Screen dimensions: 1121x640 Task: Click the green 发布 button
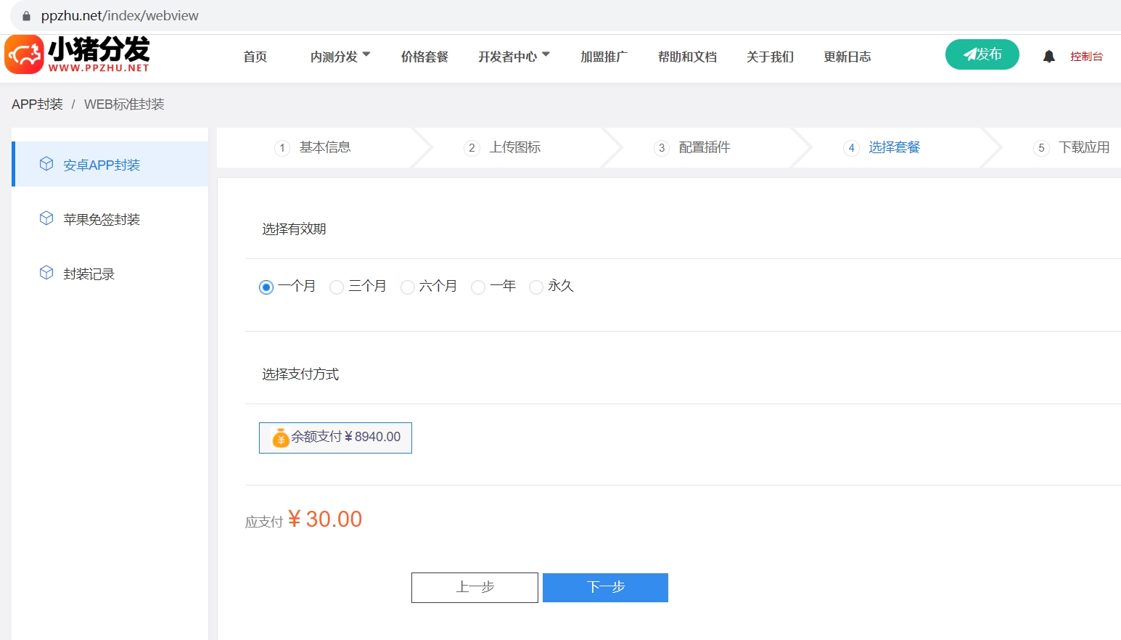[x=982, y=54]
